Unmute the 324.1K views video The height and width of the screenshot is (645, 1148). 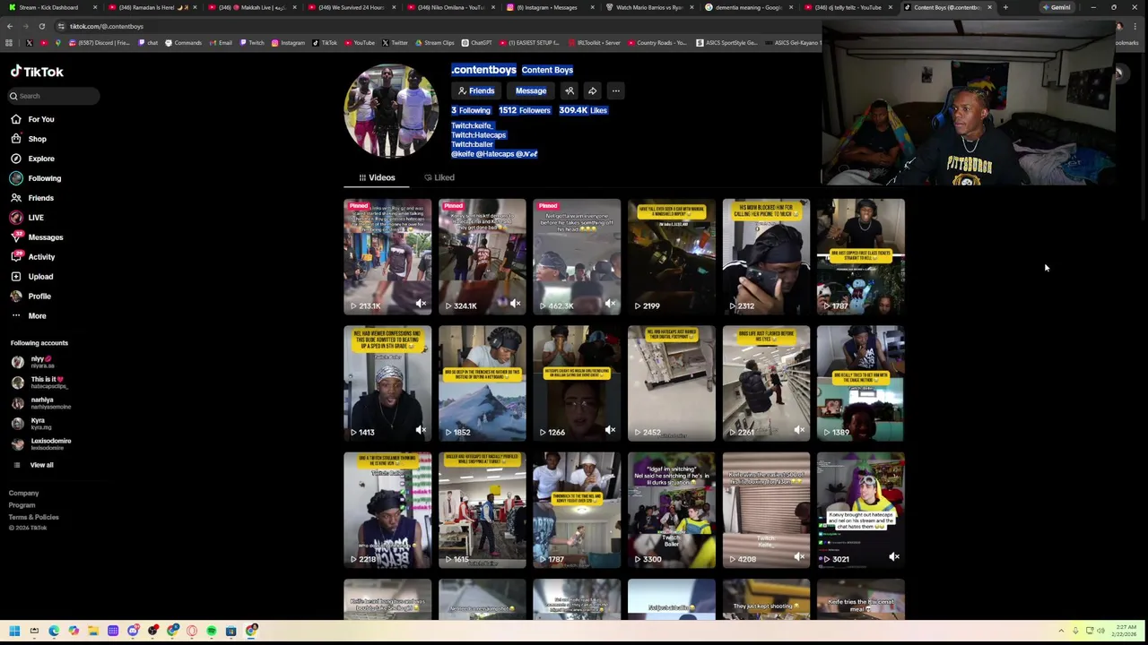(x=516, y=304)
